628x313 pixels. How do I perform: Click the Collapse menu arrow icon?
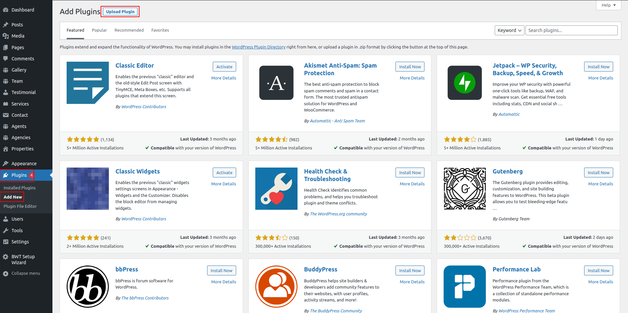pyautogui.click(x=6, y=273)
